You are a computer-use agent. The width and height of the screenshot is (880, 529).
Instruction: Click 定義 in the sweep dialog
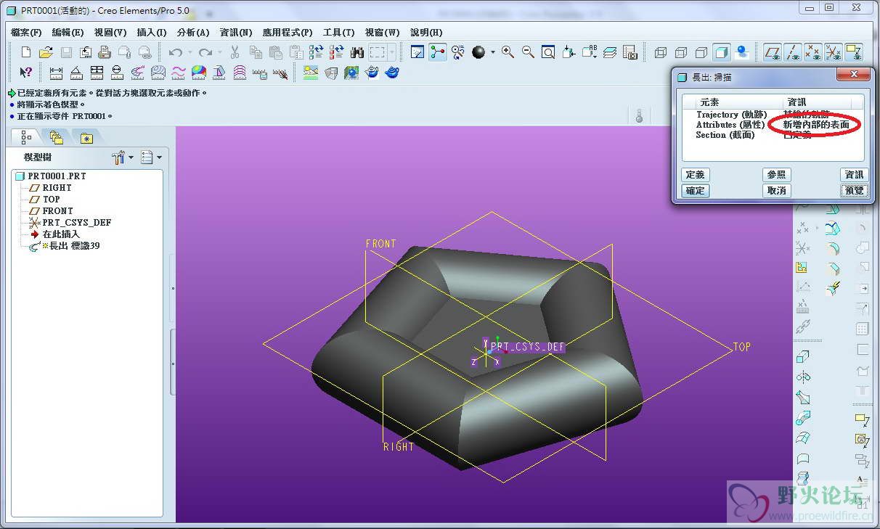(x=696, y=175)
